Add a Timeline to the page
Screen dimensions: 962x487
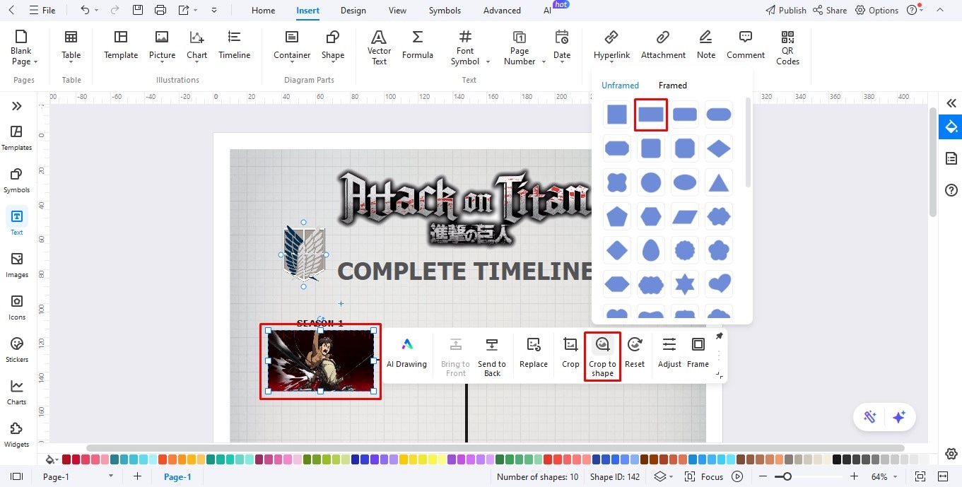pos(235,45)
